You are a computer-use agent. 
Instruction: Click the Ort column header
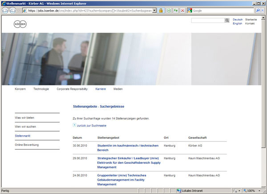click(166, 137)
